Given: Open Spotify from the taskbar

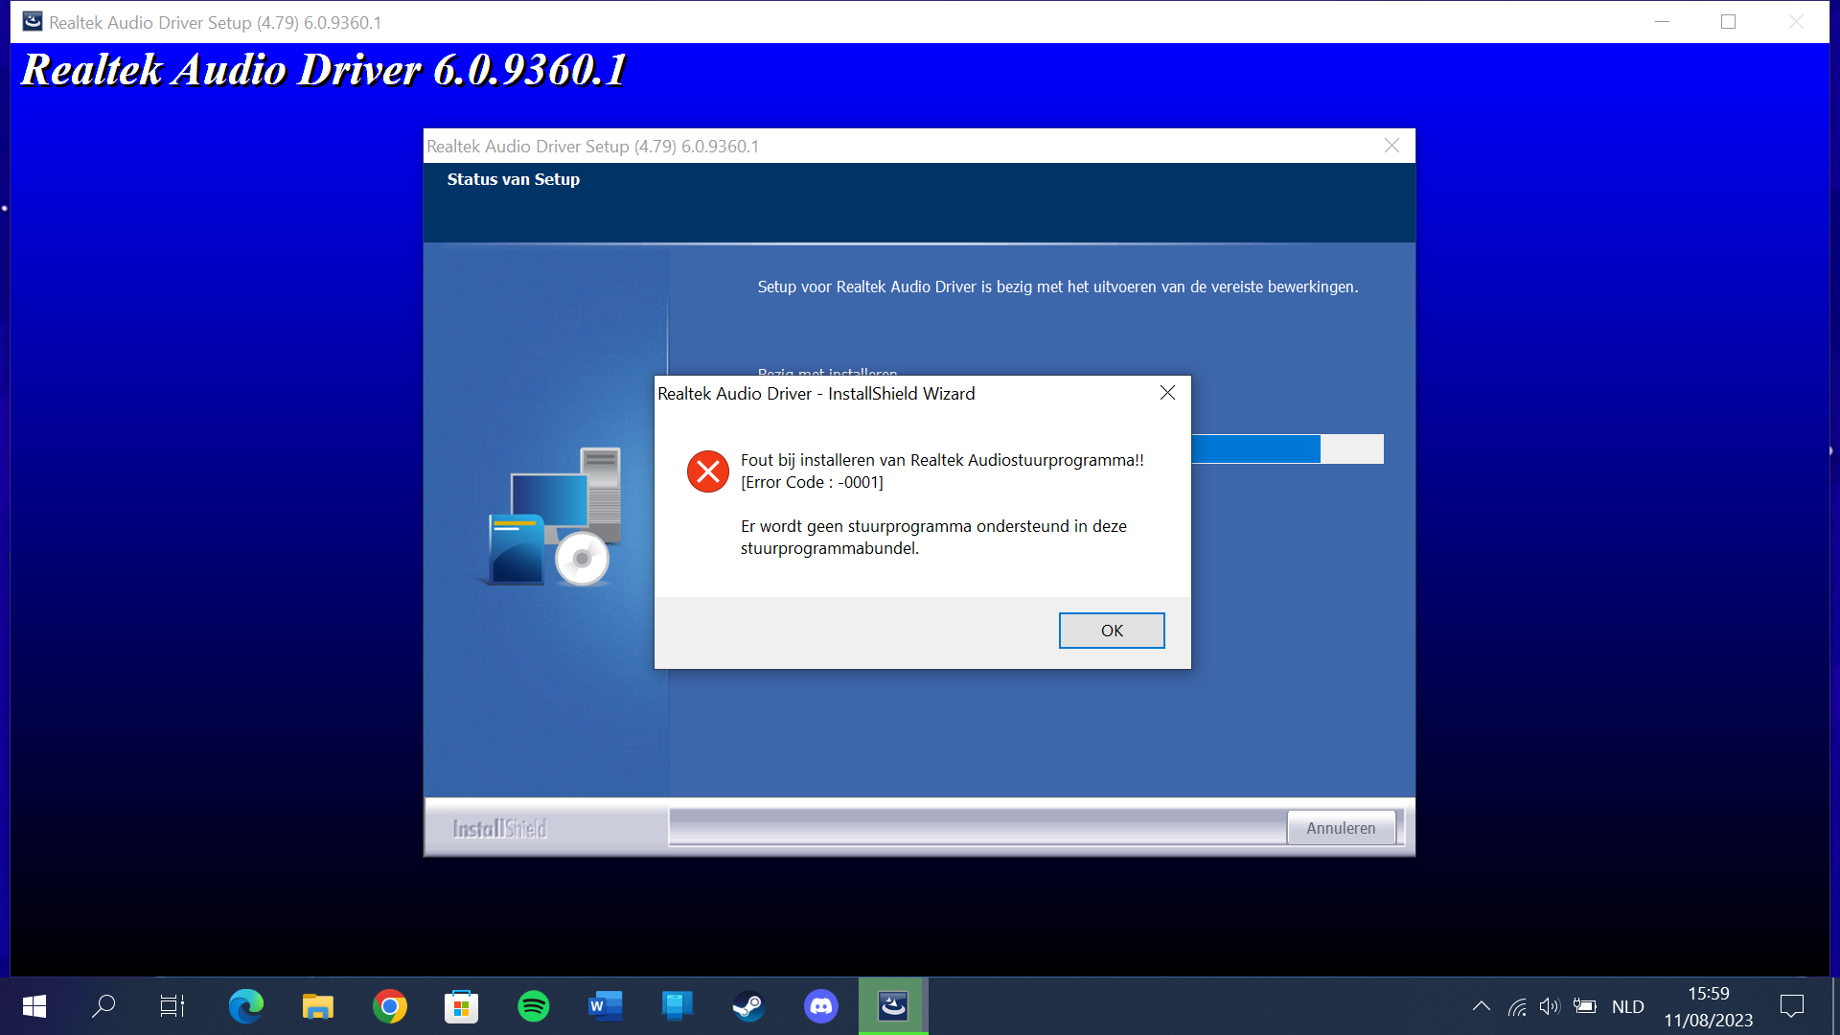Looking at the screenshot, I should pos(533,1006).
